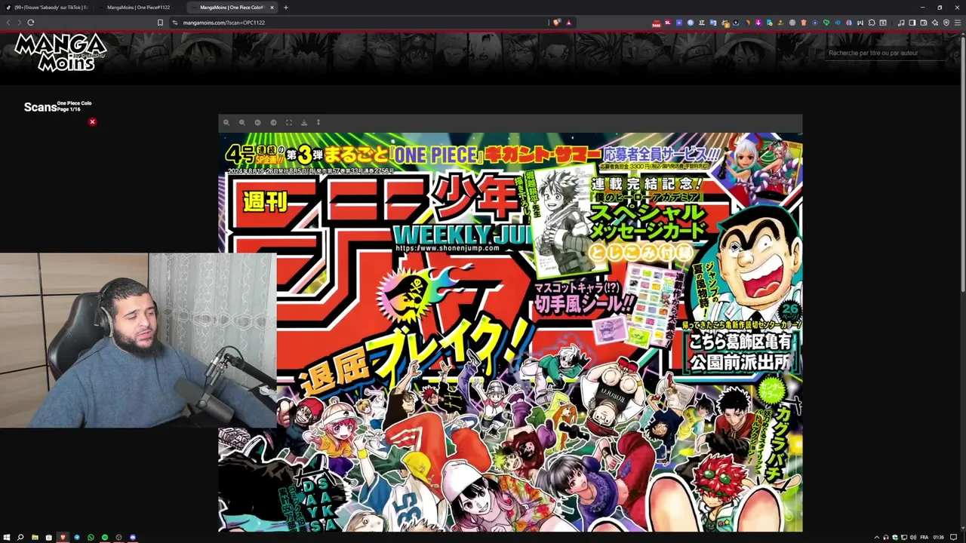Click the 'Page 1/16' text
Screen dimensions: 966x543
point(69,109)
